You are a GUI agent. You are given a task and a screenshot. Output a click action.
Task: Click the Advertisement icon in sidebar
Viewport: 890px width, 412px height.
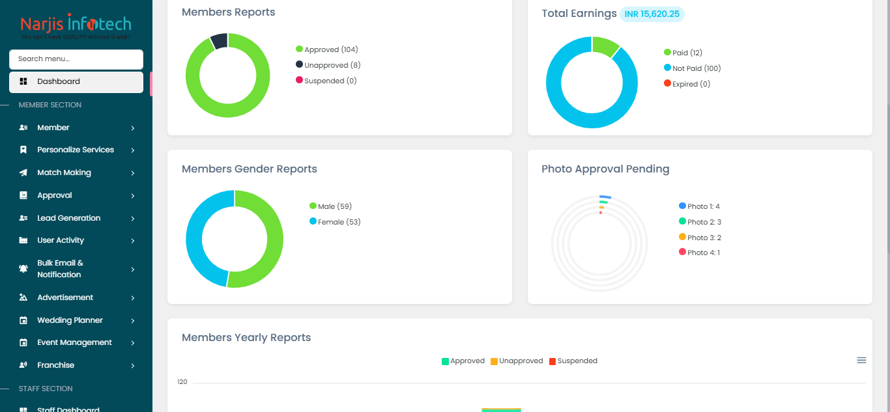click(x=23, y=297)
